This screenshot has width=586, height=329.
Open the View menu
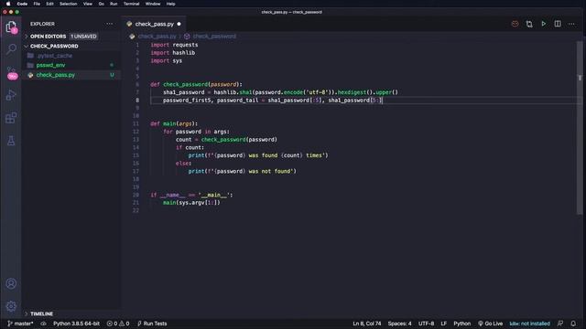click(88, 4)
